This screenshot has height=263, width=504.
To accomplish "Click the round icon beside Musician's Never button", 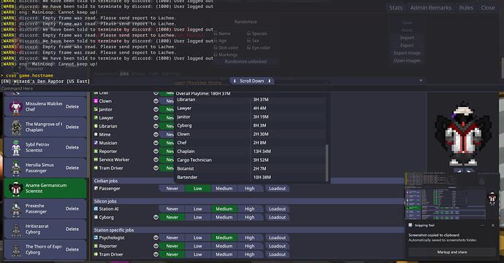I will (156, 143).
